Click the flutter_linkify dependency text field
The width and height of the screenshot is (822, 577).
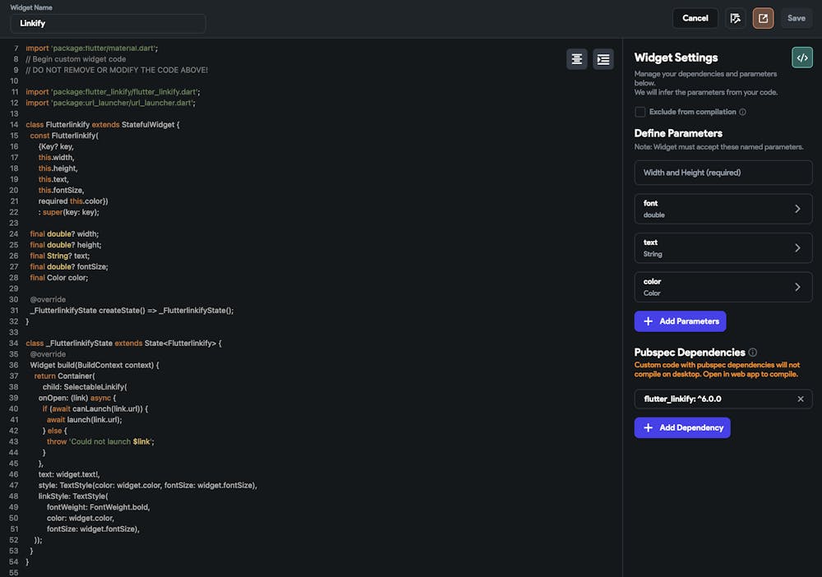711,399
